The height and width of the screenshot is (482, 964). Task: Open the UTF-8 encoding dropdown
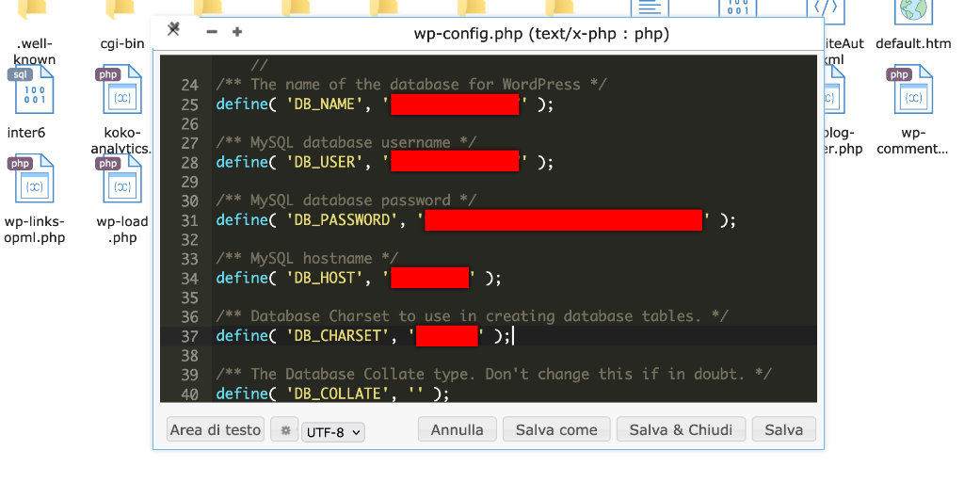pyautogui.click(x=333, y=432)
